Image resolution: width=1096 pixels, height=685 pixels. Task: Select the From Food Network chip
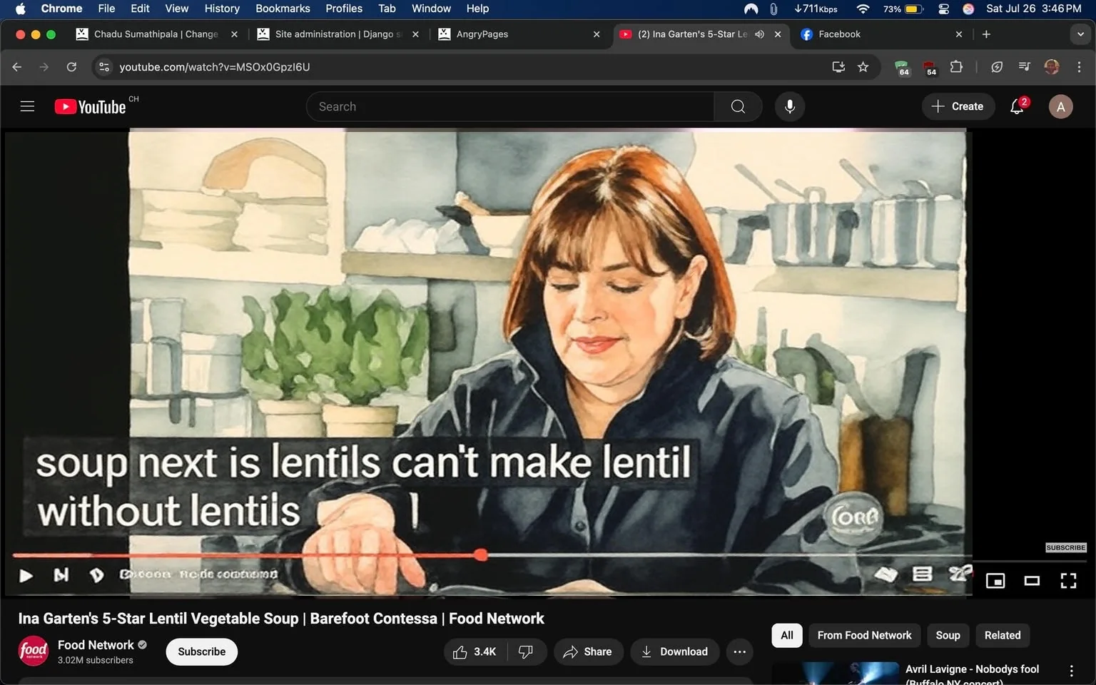[x=864, y=635]
